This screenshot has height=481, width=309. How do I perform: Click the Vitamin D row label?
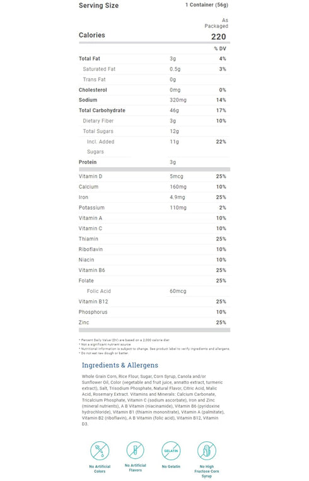coord(90,176)
